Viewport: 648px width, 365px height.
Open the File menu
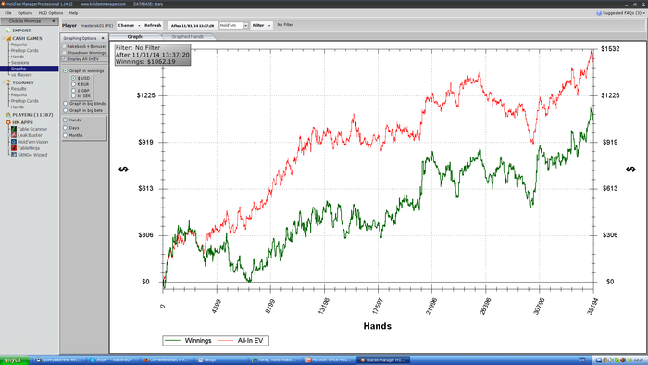coord(8,13)
